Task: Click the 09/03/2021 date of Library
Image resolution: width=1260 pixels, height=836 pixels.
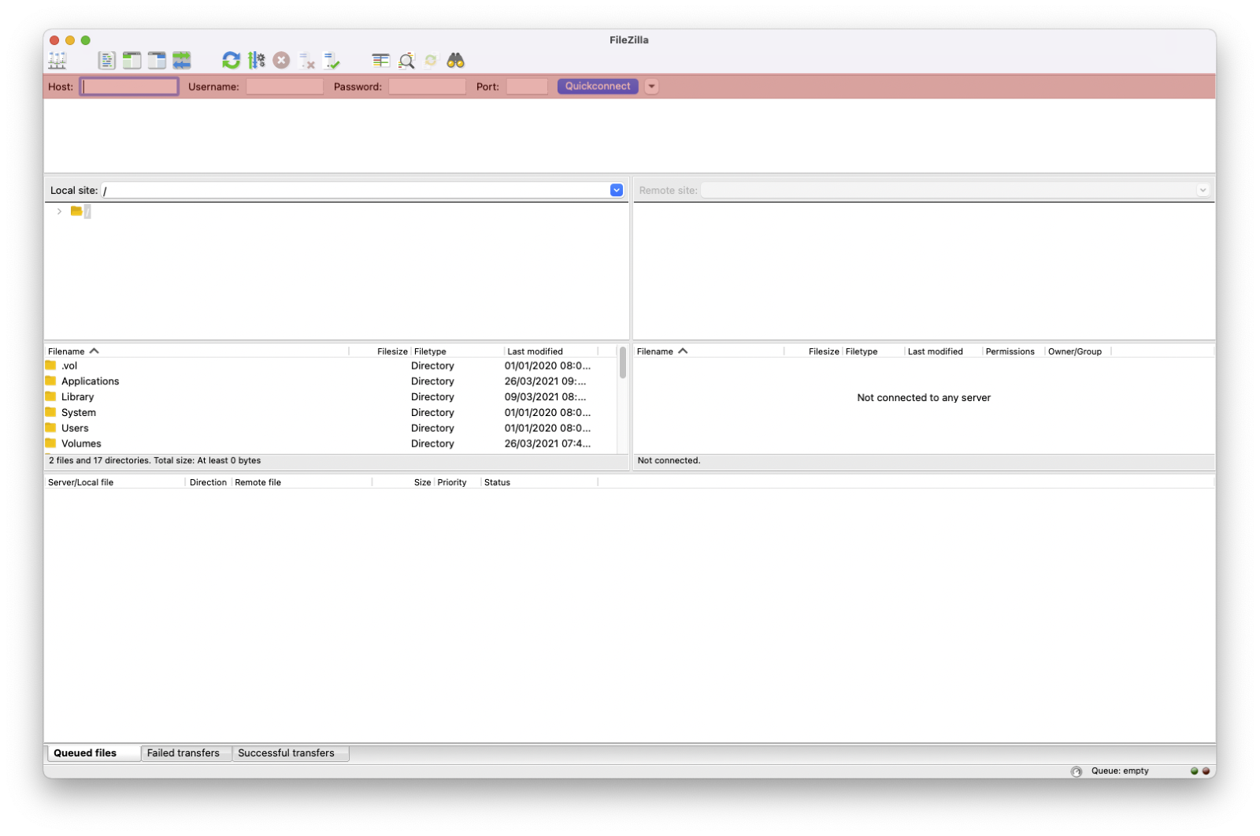Action: 545,397
